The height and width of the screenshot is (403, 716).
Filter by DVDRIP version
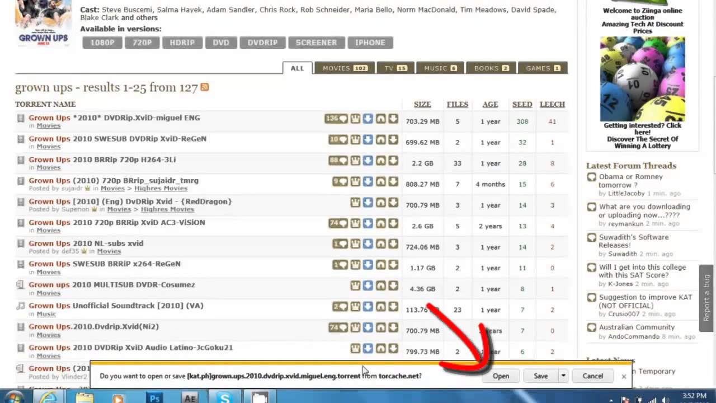click(263, 43)
